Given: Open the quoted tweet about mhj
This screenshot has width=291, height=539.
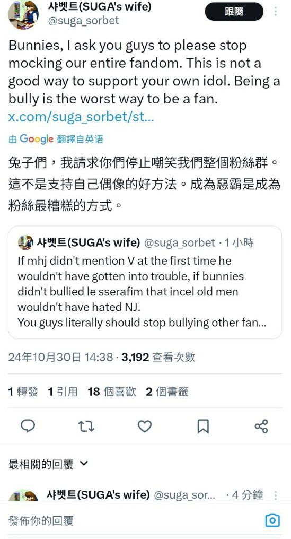Looking at the screenshot, I should click(145, 282).
